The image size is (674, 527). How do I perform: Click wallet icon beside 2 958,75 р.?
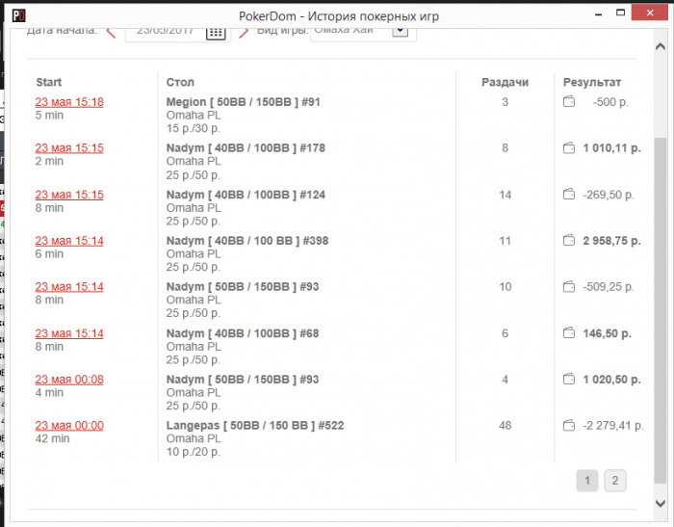tap(569, 241)
